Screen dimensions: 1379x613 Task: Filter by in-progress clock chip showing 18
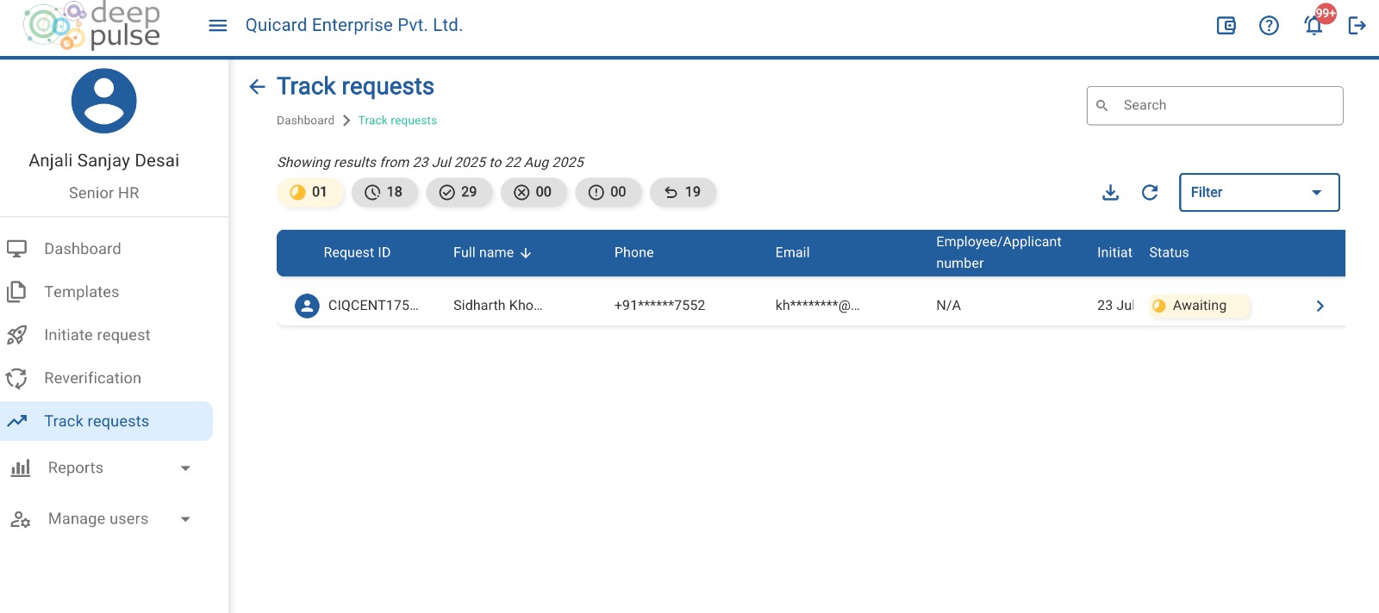(x=384, y=192)
